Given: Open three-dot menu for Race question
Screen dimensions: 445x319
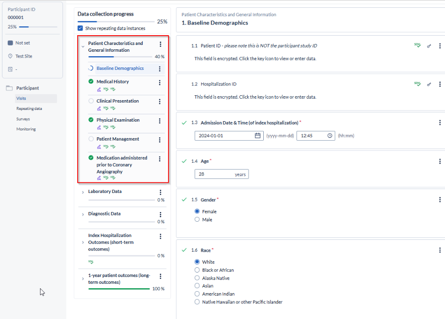Looking at the screenshot, I should 440,250.
